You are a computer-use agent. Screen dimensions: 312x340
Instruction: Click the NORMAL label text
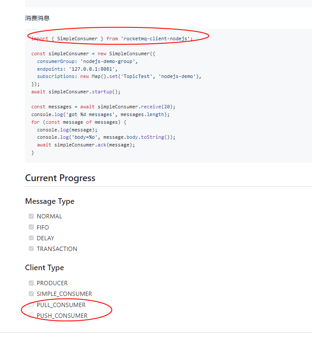pyautogui.click(x=49, y=216)
